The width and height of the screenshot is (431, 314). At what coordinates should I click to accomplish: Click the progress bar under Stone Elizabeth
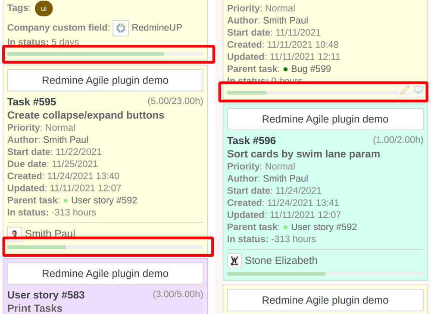tap(325, 274)
